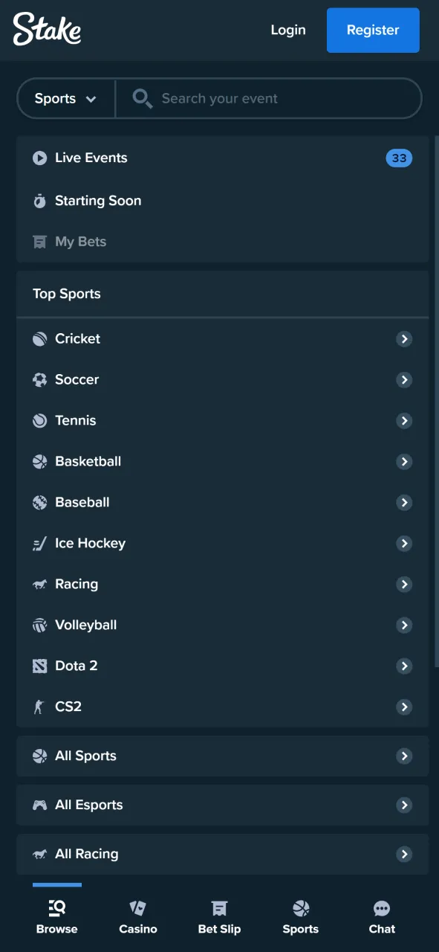Expand the Basketball category chevron
Image resolution: width=439 pixels, height=952 pixels.
[x=404, y=461]
